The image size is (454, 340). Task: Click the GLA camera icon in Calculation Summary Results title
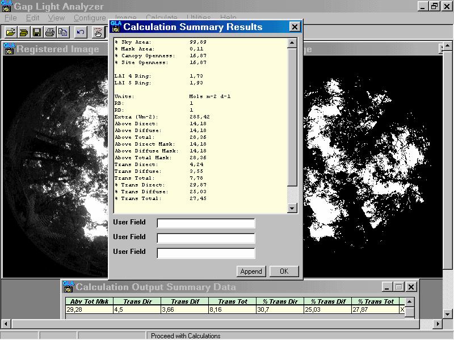116,27
